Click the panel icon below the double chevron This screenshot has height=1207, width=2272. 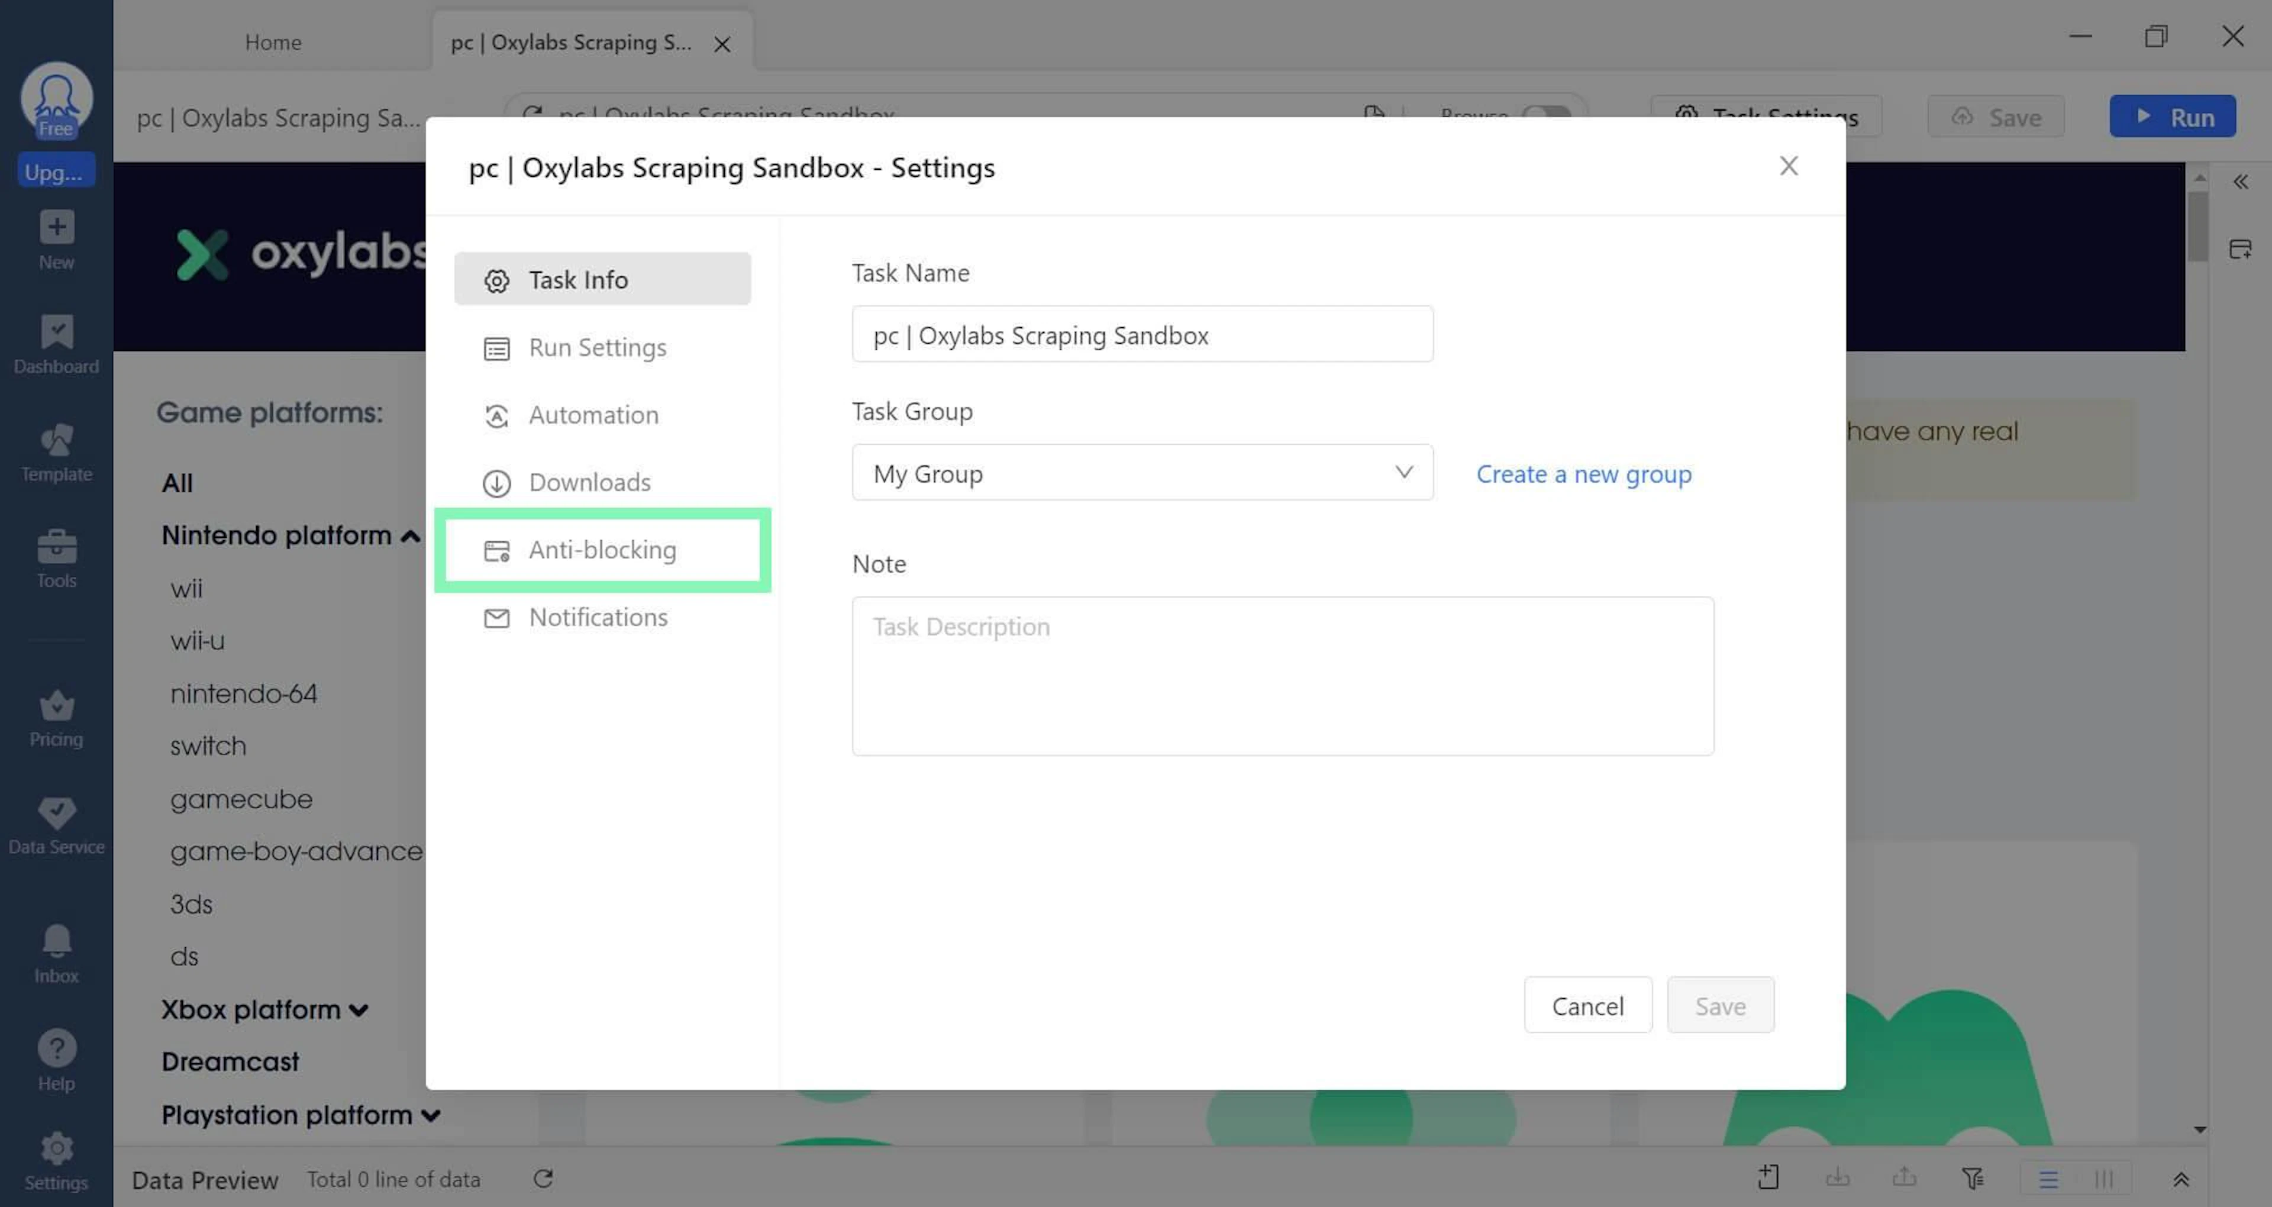pyautogui.click(x=2240, y=249)
